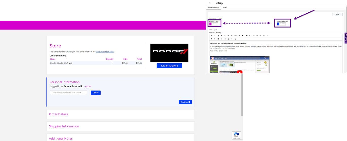The image size is (347, 141).
Task: Click the select-all cursor icon in editor toolbar
Action: coord(232,39)
